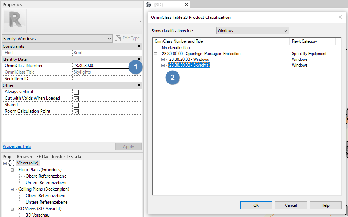Expand the 23.30.30.00 - Skylights node
Viewport: 348px width, 217px height.
pyautogui.click(x=163, y=65)
